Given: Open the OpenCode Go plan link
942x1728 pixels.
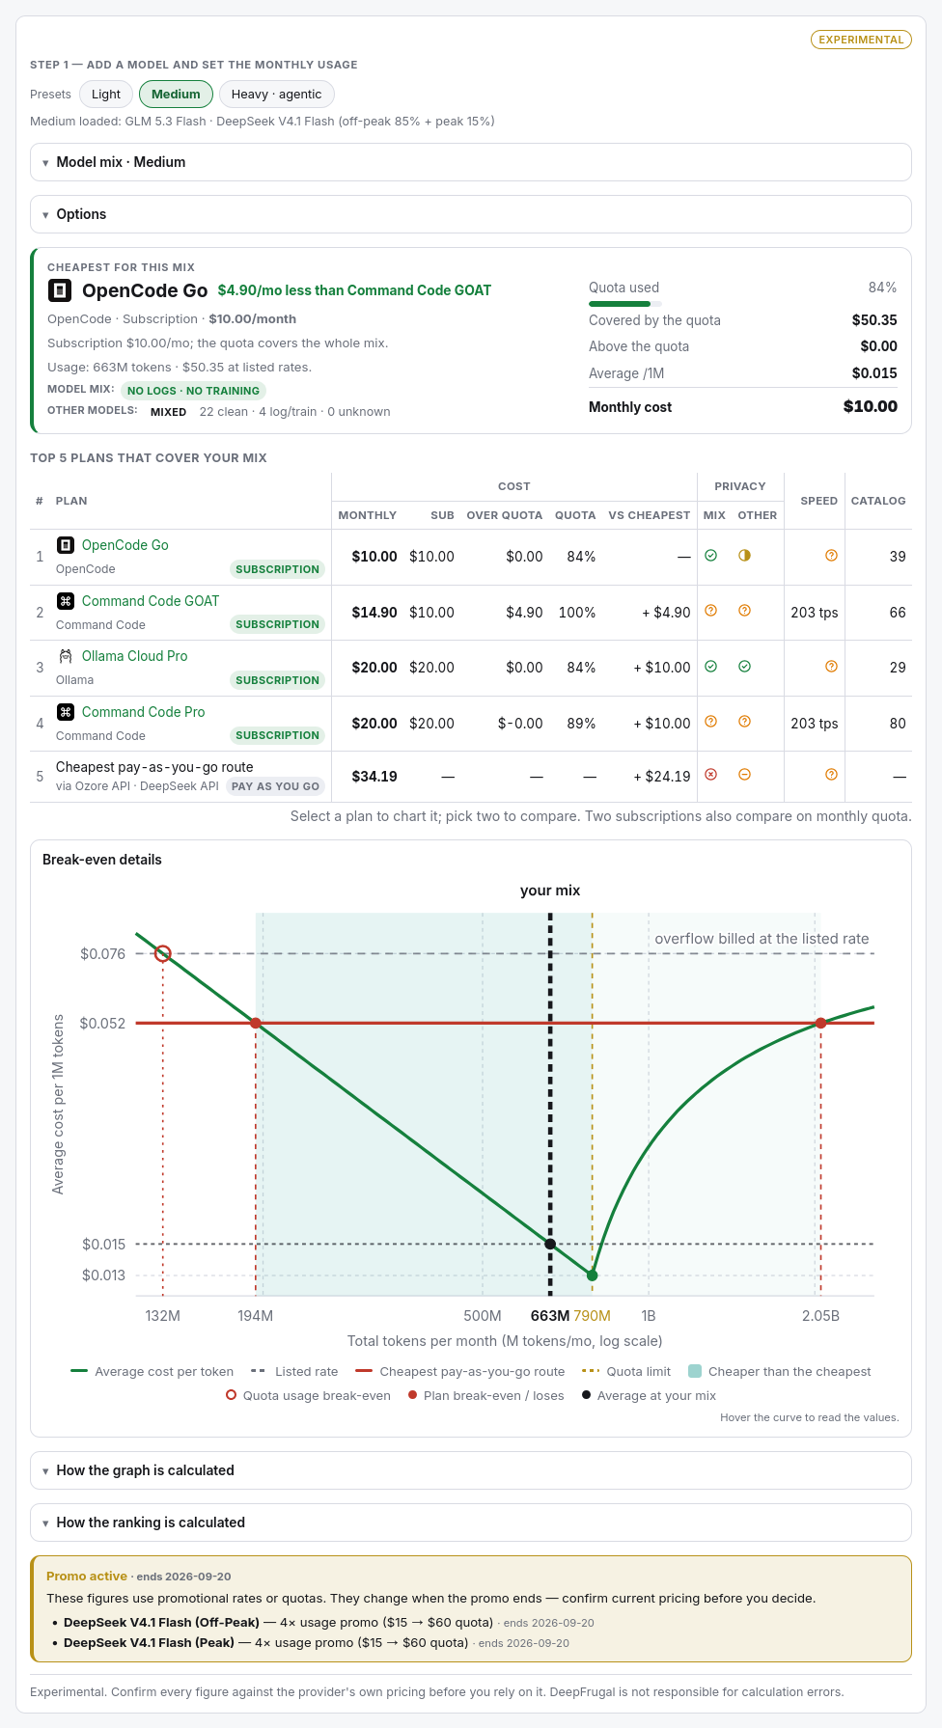Looking at the screenshot, I should pyautogui.click(x=125, y=545).
